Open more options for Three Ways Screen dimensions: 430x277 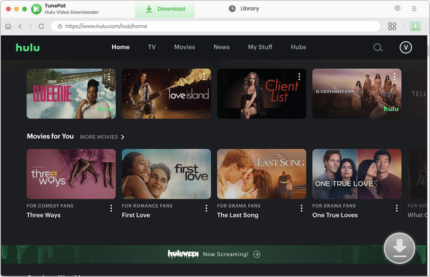pos(111,208)
